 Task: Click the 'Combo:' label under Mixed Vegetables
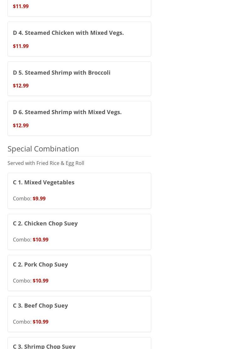click(22, 198)
